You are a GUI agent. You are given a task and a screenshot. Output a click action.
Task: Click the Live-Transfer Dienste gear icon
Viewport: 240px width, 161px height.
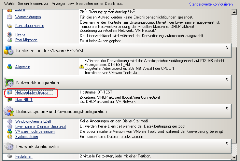(10, 126)
